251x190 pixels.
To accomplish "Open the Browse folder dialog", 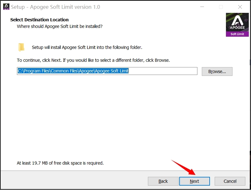I will pos(217,71).
